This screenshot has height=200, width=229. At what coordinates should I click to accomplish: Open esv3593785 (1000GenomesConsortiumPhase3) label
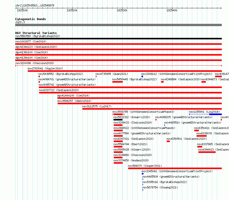click(x=143, y=112)
